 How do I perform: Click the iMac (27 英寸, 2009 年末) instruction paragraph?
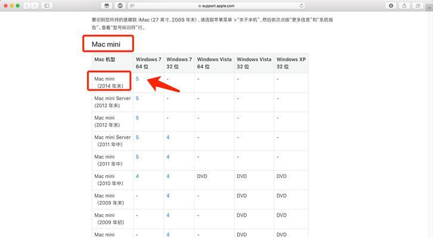pos(213,24)
